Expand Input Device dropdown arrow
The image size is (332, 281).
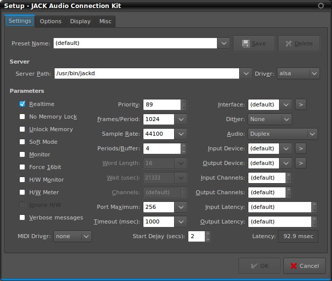[286, 148]
